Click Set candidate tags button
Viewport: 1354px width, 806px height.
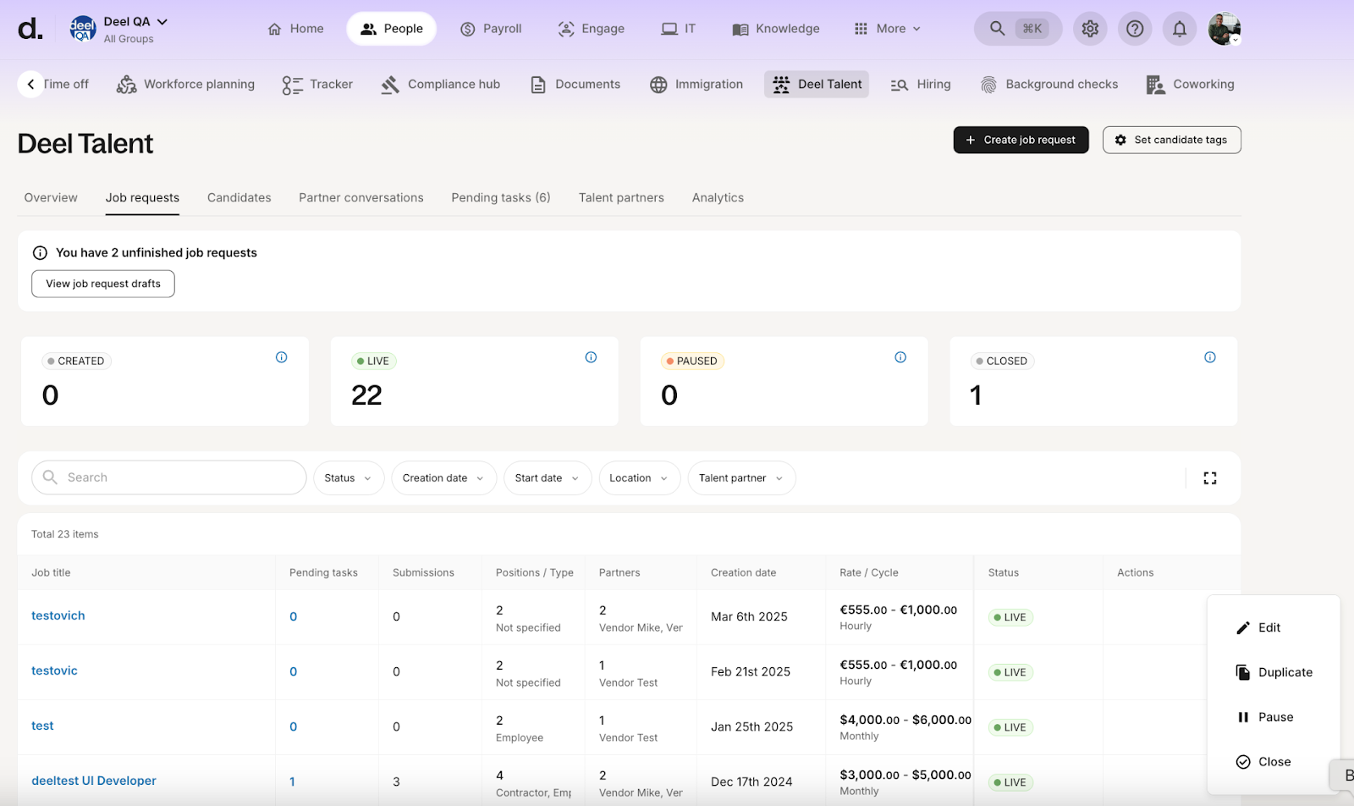[x=1172, y=140]
